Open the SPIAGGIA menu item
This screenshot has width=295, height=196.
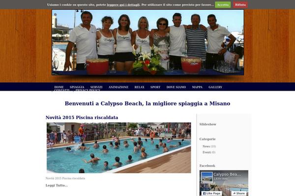point(77,87)
